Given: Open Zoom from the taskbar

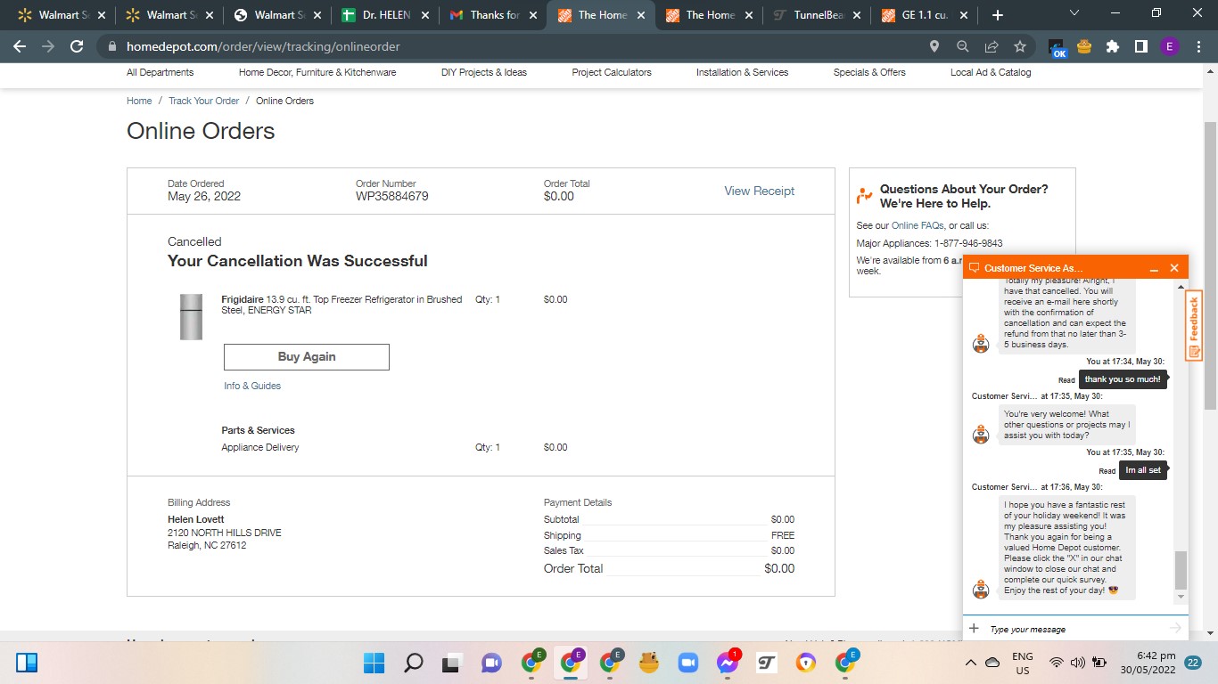Looking at the screenshot, I should [x=687, y=663].
